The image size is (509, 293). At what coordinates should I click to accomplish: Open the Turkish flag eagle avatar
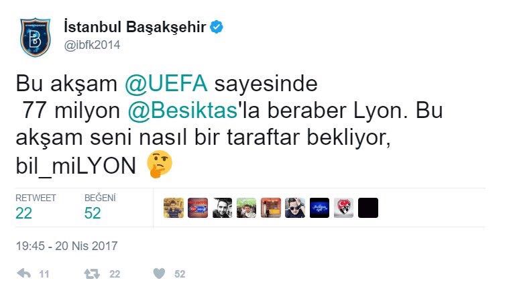point(344,208)
